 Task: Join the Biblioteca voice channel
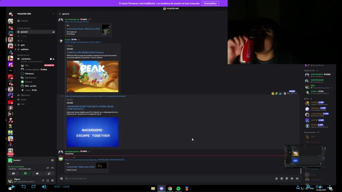[x=25, y=95]
